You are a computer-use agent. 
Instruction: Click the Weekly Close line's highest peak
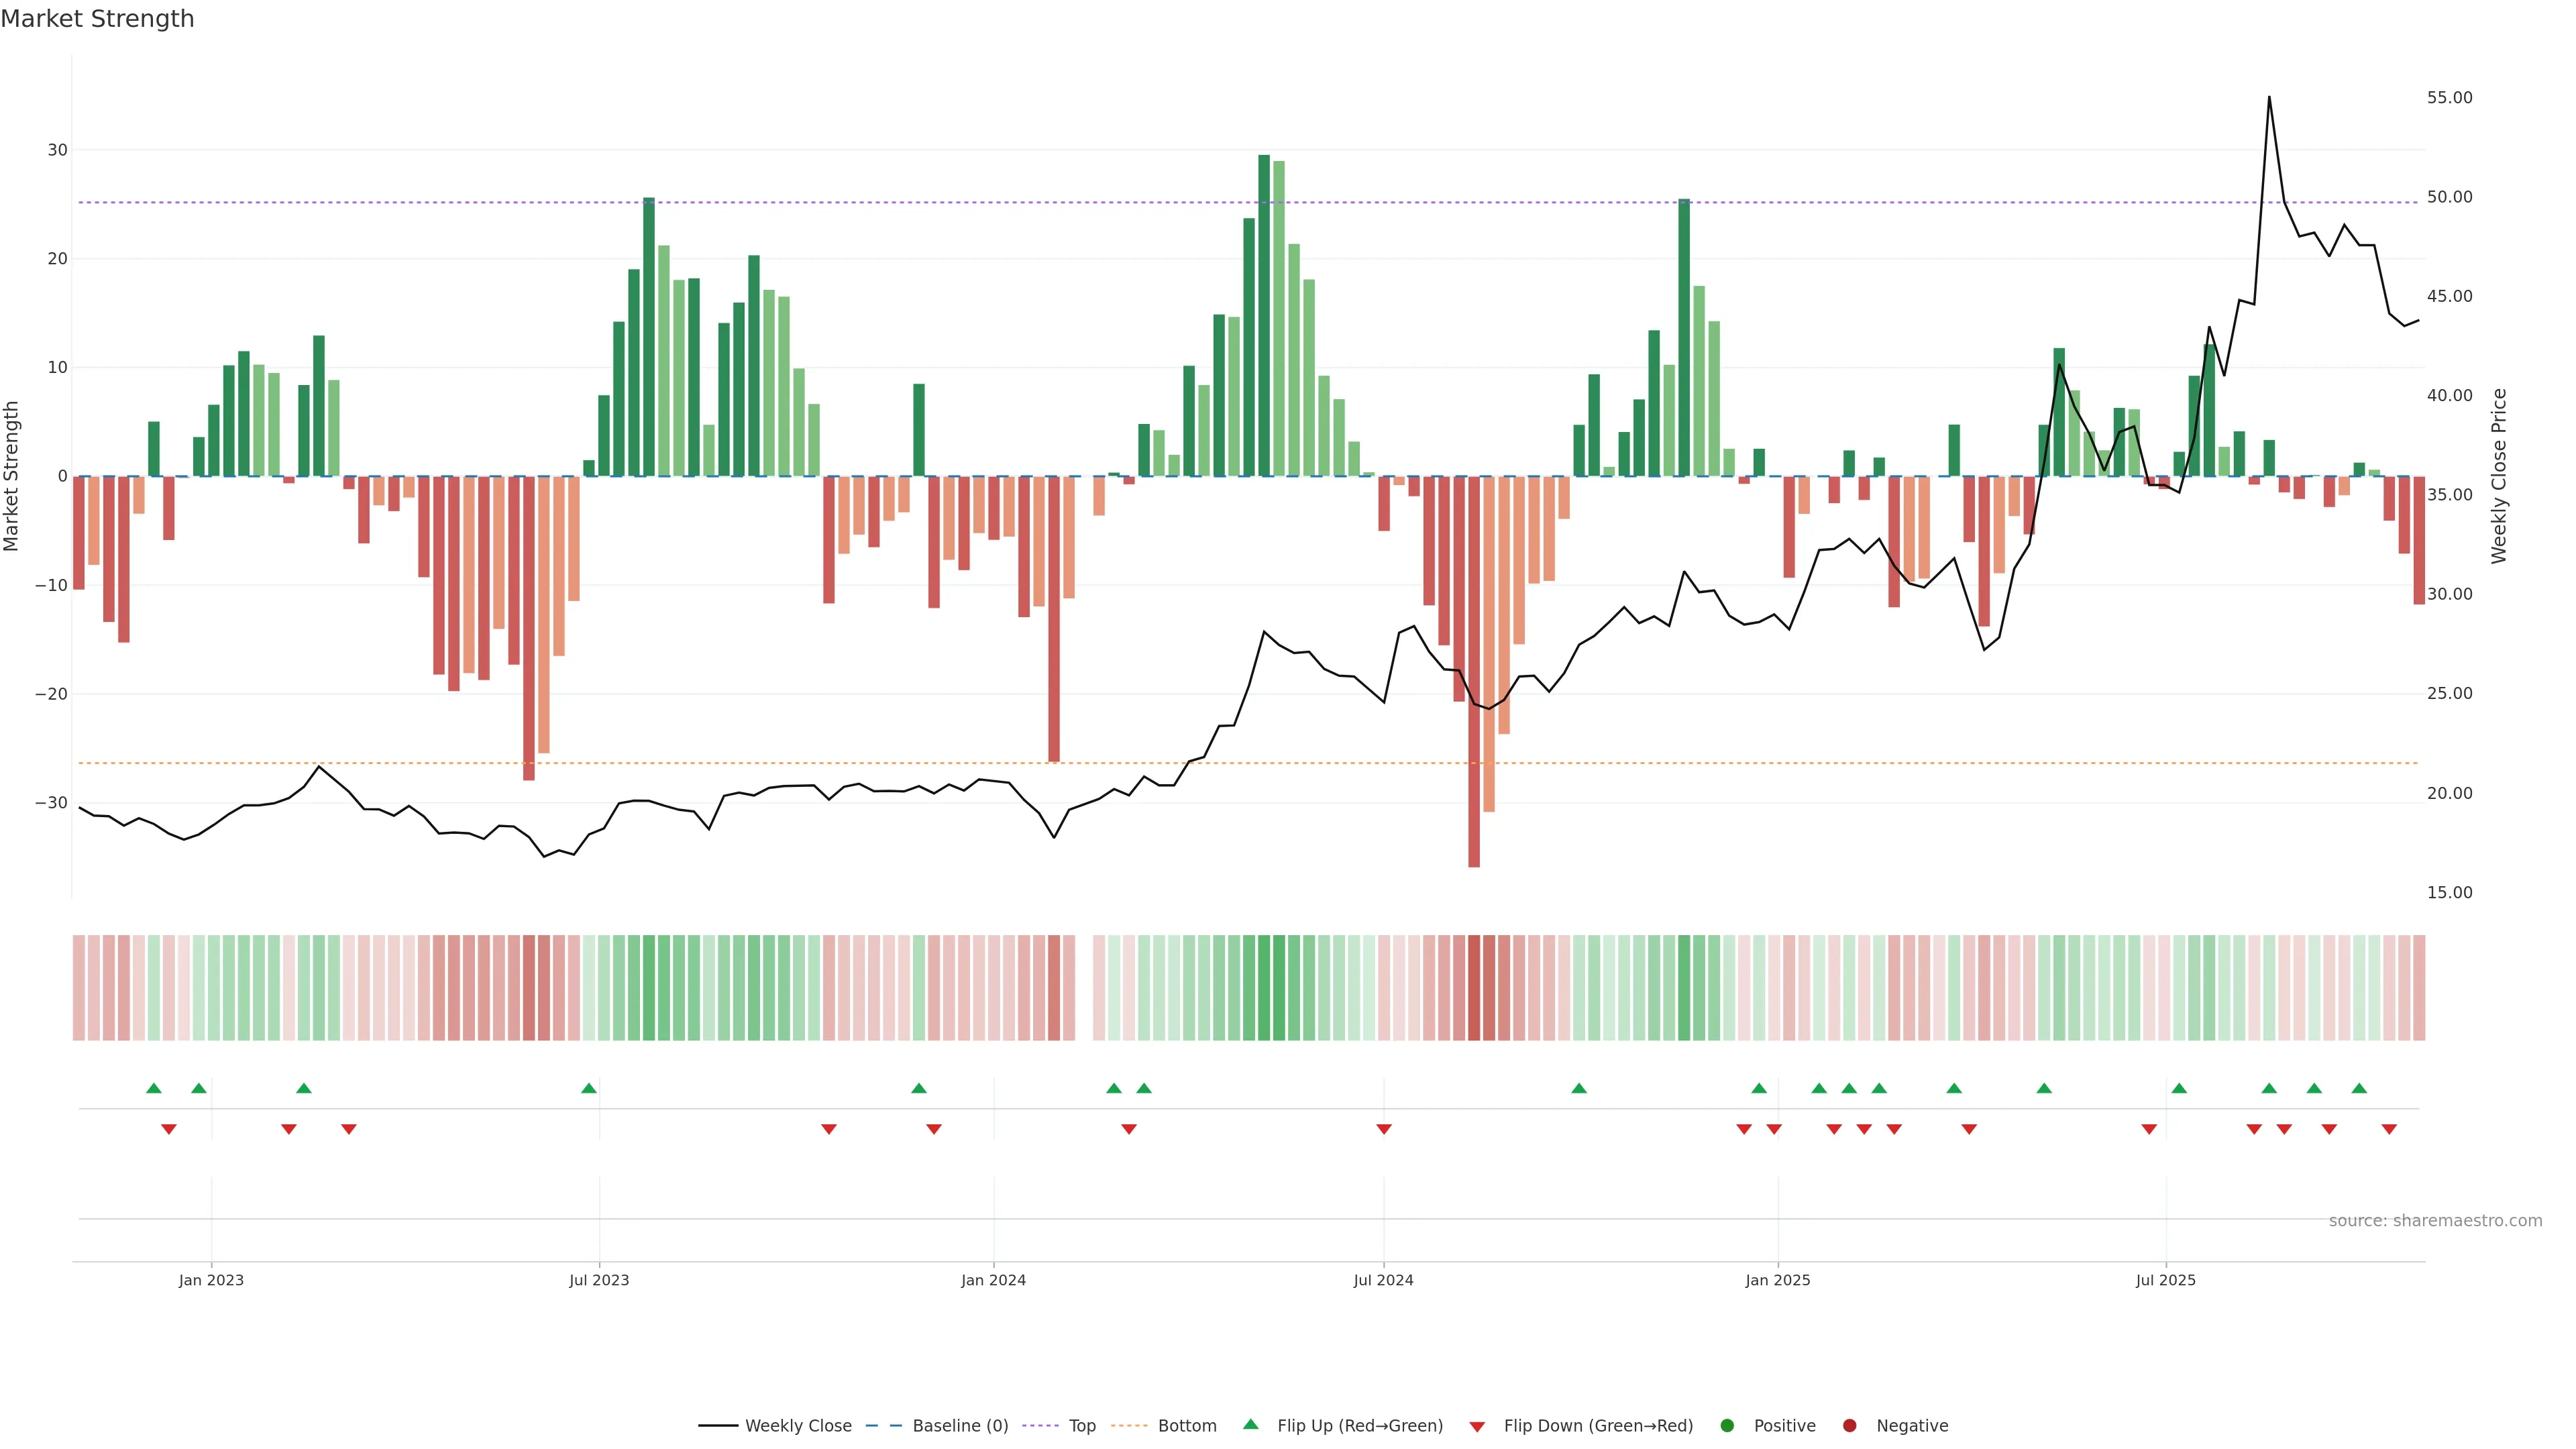[2269, 98]
